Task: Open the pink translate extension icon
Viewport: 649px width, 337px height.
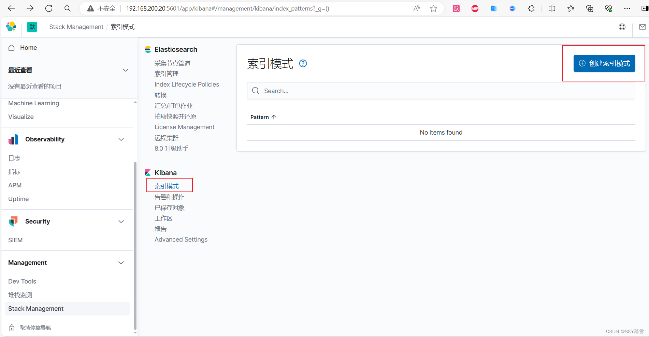Action: point(456,9)
